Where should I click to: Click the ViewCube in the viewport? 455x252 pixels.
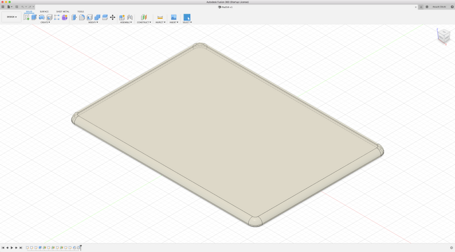[444, 36]
